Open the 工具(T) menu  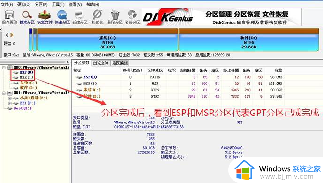pos(58,4)
